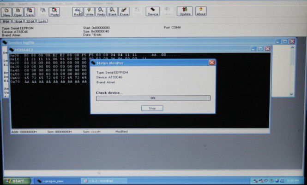The height and width of the screenshot is (185, 307).
Task: Toggle the 16-bit display mode
Action: point(18,21)
